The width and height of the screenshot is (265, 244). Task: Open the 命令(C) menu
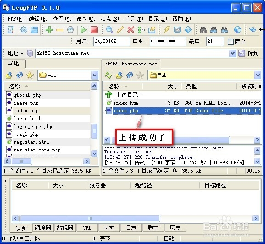86,19
